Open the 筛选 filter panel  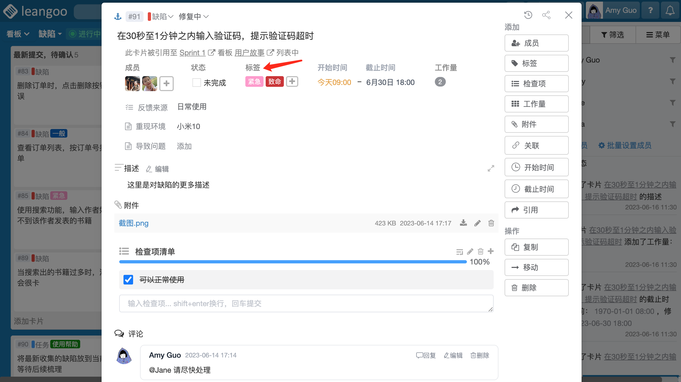click(x=613, y=35)
